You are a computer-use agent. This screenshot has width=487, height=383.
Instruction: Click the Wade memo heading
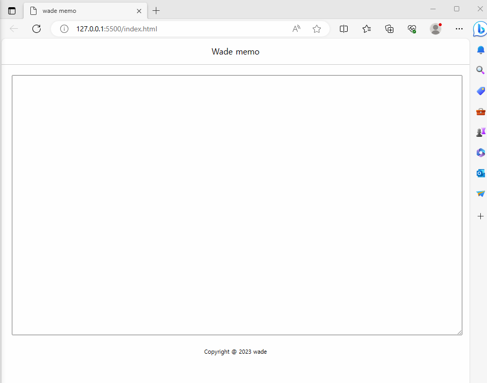point(236,51)
